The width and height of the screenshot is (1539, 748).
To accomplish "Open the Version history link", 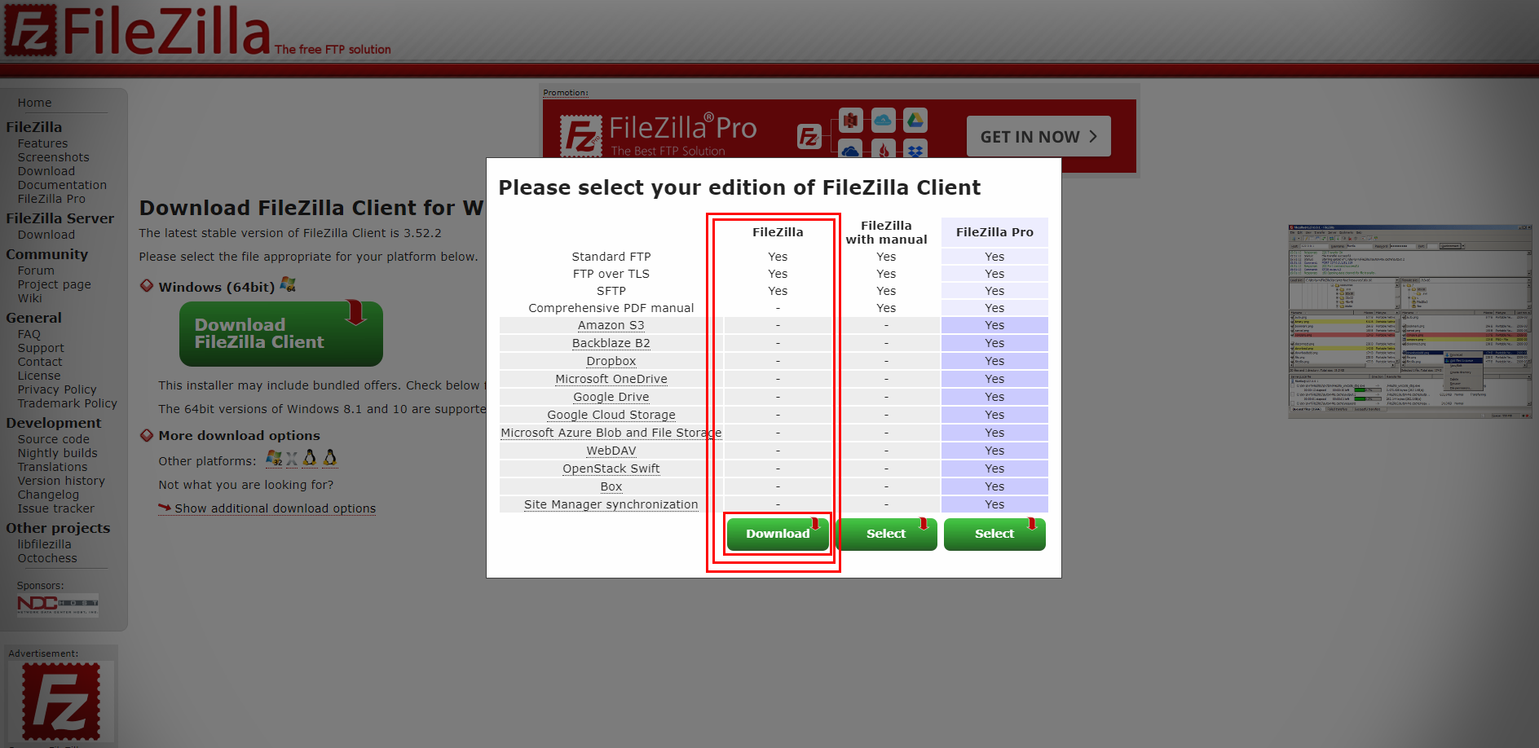I will 61,481.
